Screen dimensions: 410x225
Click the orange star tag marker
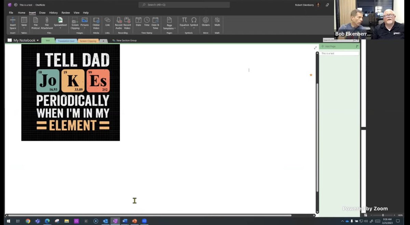click(311, 75)
